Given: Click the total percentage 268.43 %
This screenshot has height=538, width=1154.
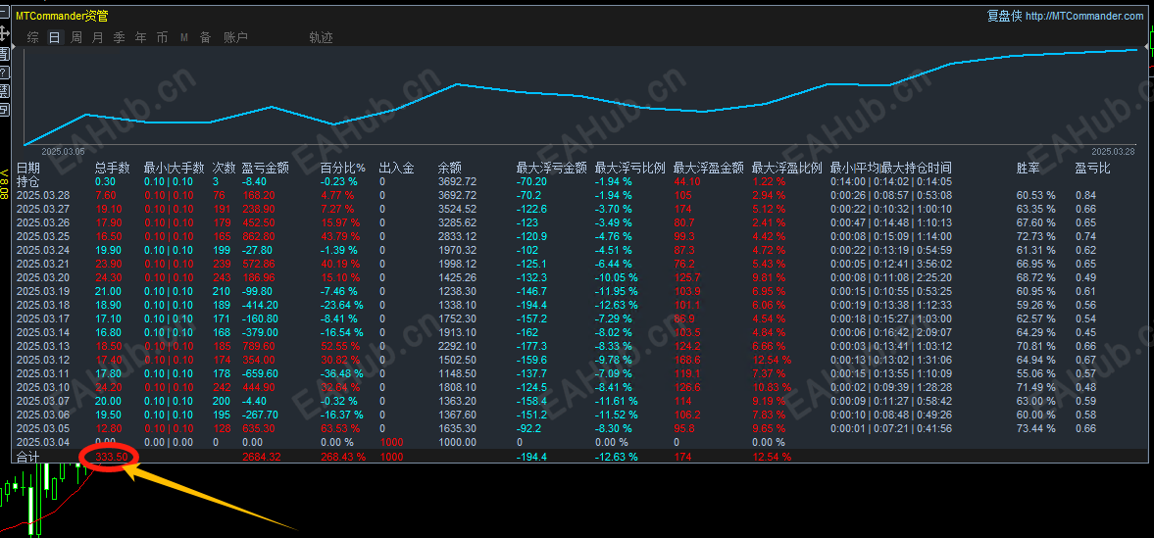Looking at the screenshot, I should (x=342, y=457).
